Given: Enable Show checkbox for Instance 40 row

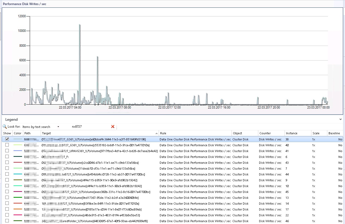Looking at the screenshot, I should [x=7, y=145].
